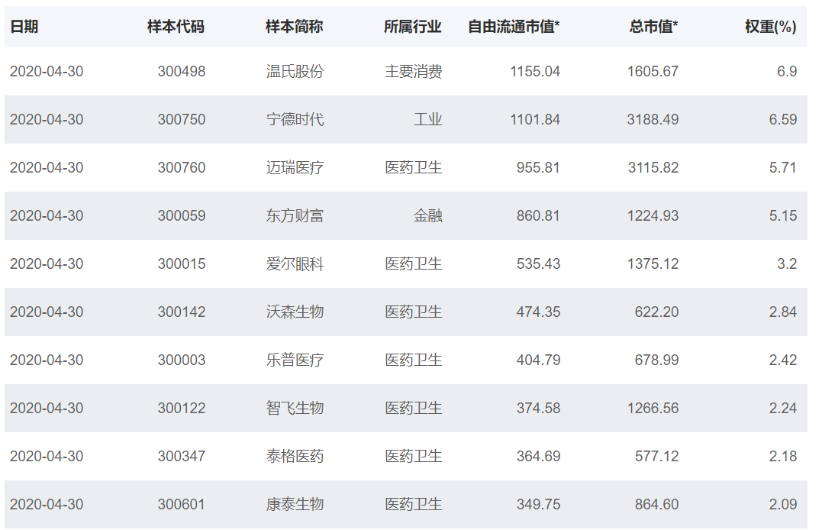Click total market value 678.99

pos(657,360)
